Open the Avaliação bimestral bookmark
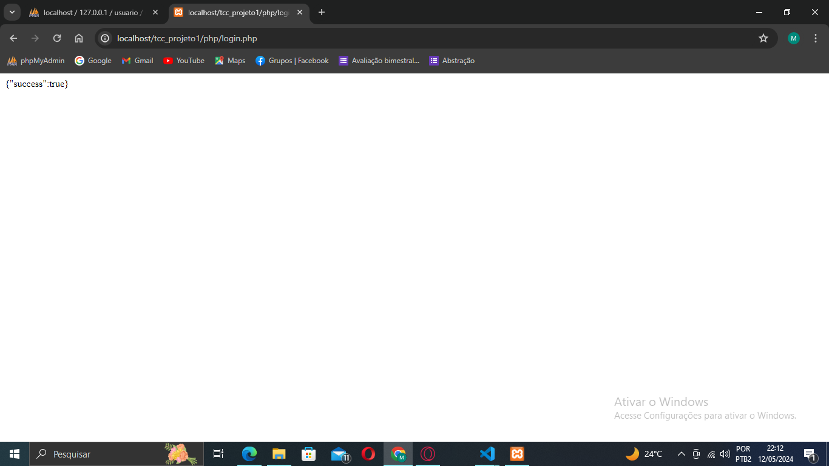The width and height of the screenshot is (829, 466). [379, 61]
